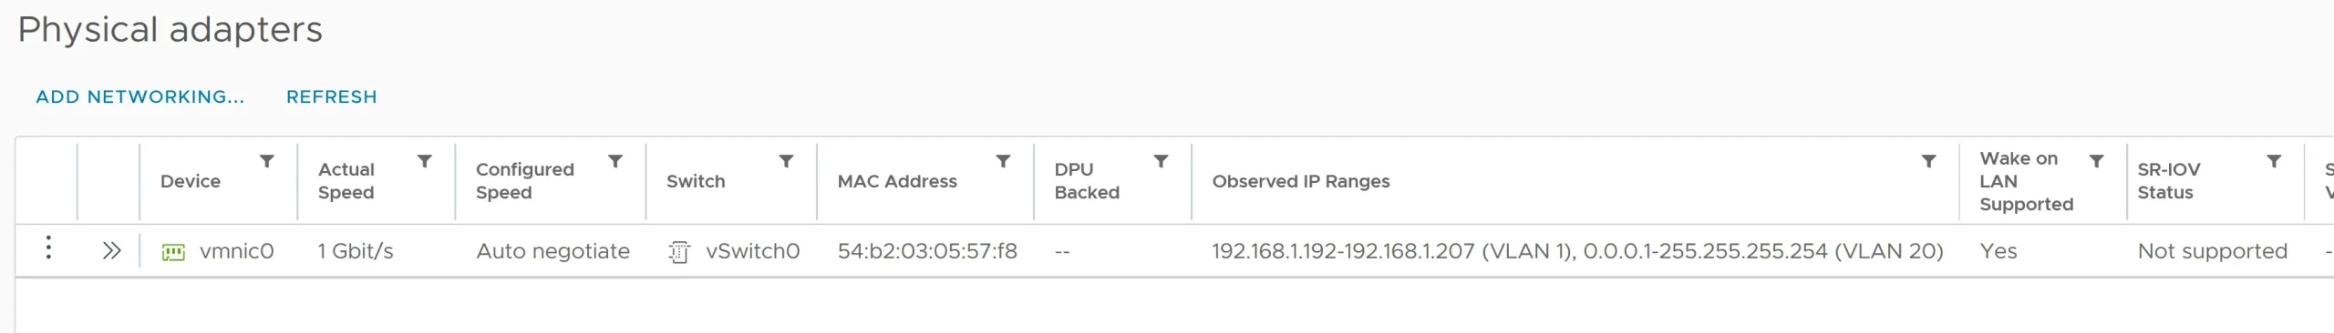Image resolution: width=2334 pixels, height=333 pixels.
Task: Filter the Wake on LAN Supported column
Action: 2096,161
